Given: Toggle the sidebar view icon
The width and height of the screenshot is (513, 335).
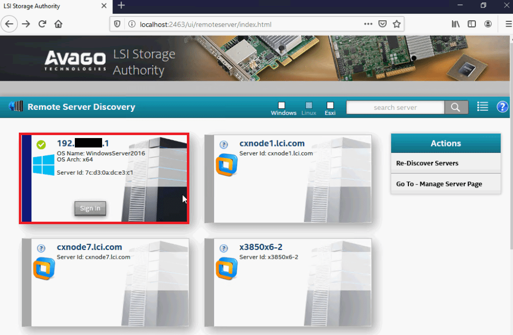Looking at the screenshot, I should point(471,24).
